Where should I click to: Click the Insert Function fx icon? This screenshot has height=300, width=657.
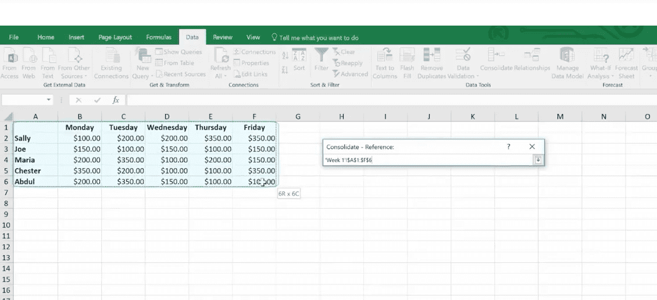116,100
